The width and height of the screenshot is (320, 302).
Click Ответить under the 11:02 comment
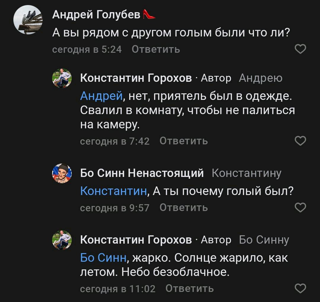(x=190, y=288)
